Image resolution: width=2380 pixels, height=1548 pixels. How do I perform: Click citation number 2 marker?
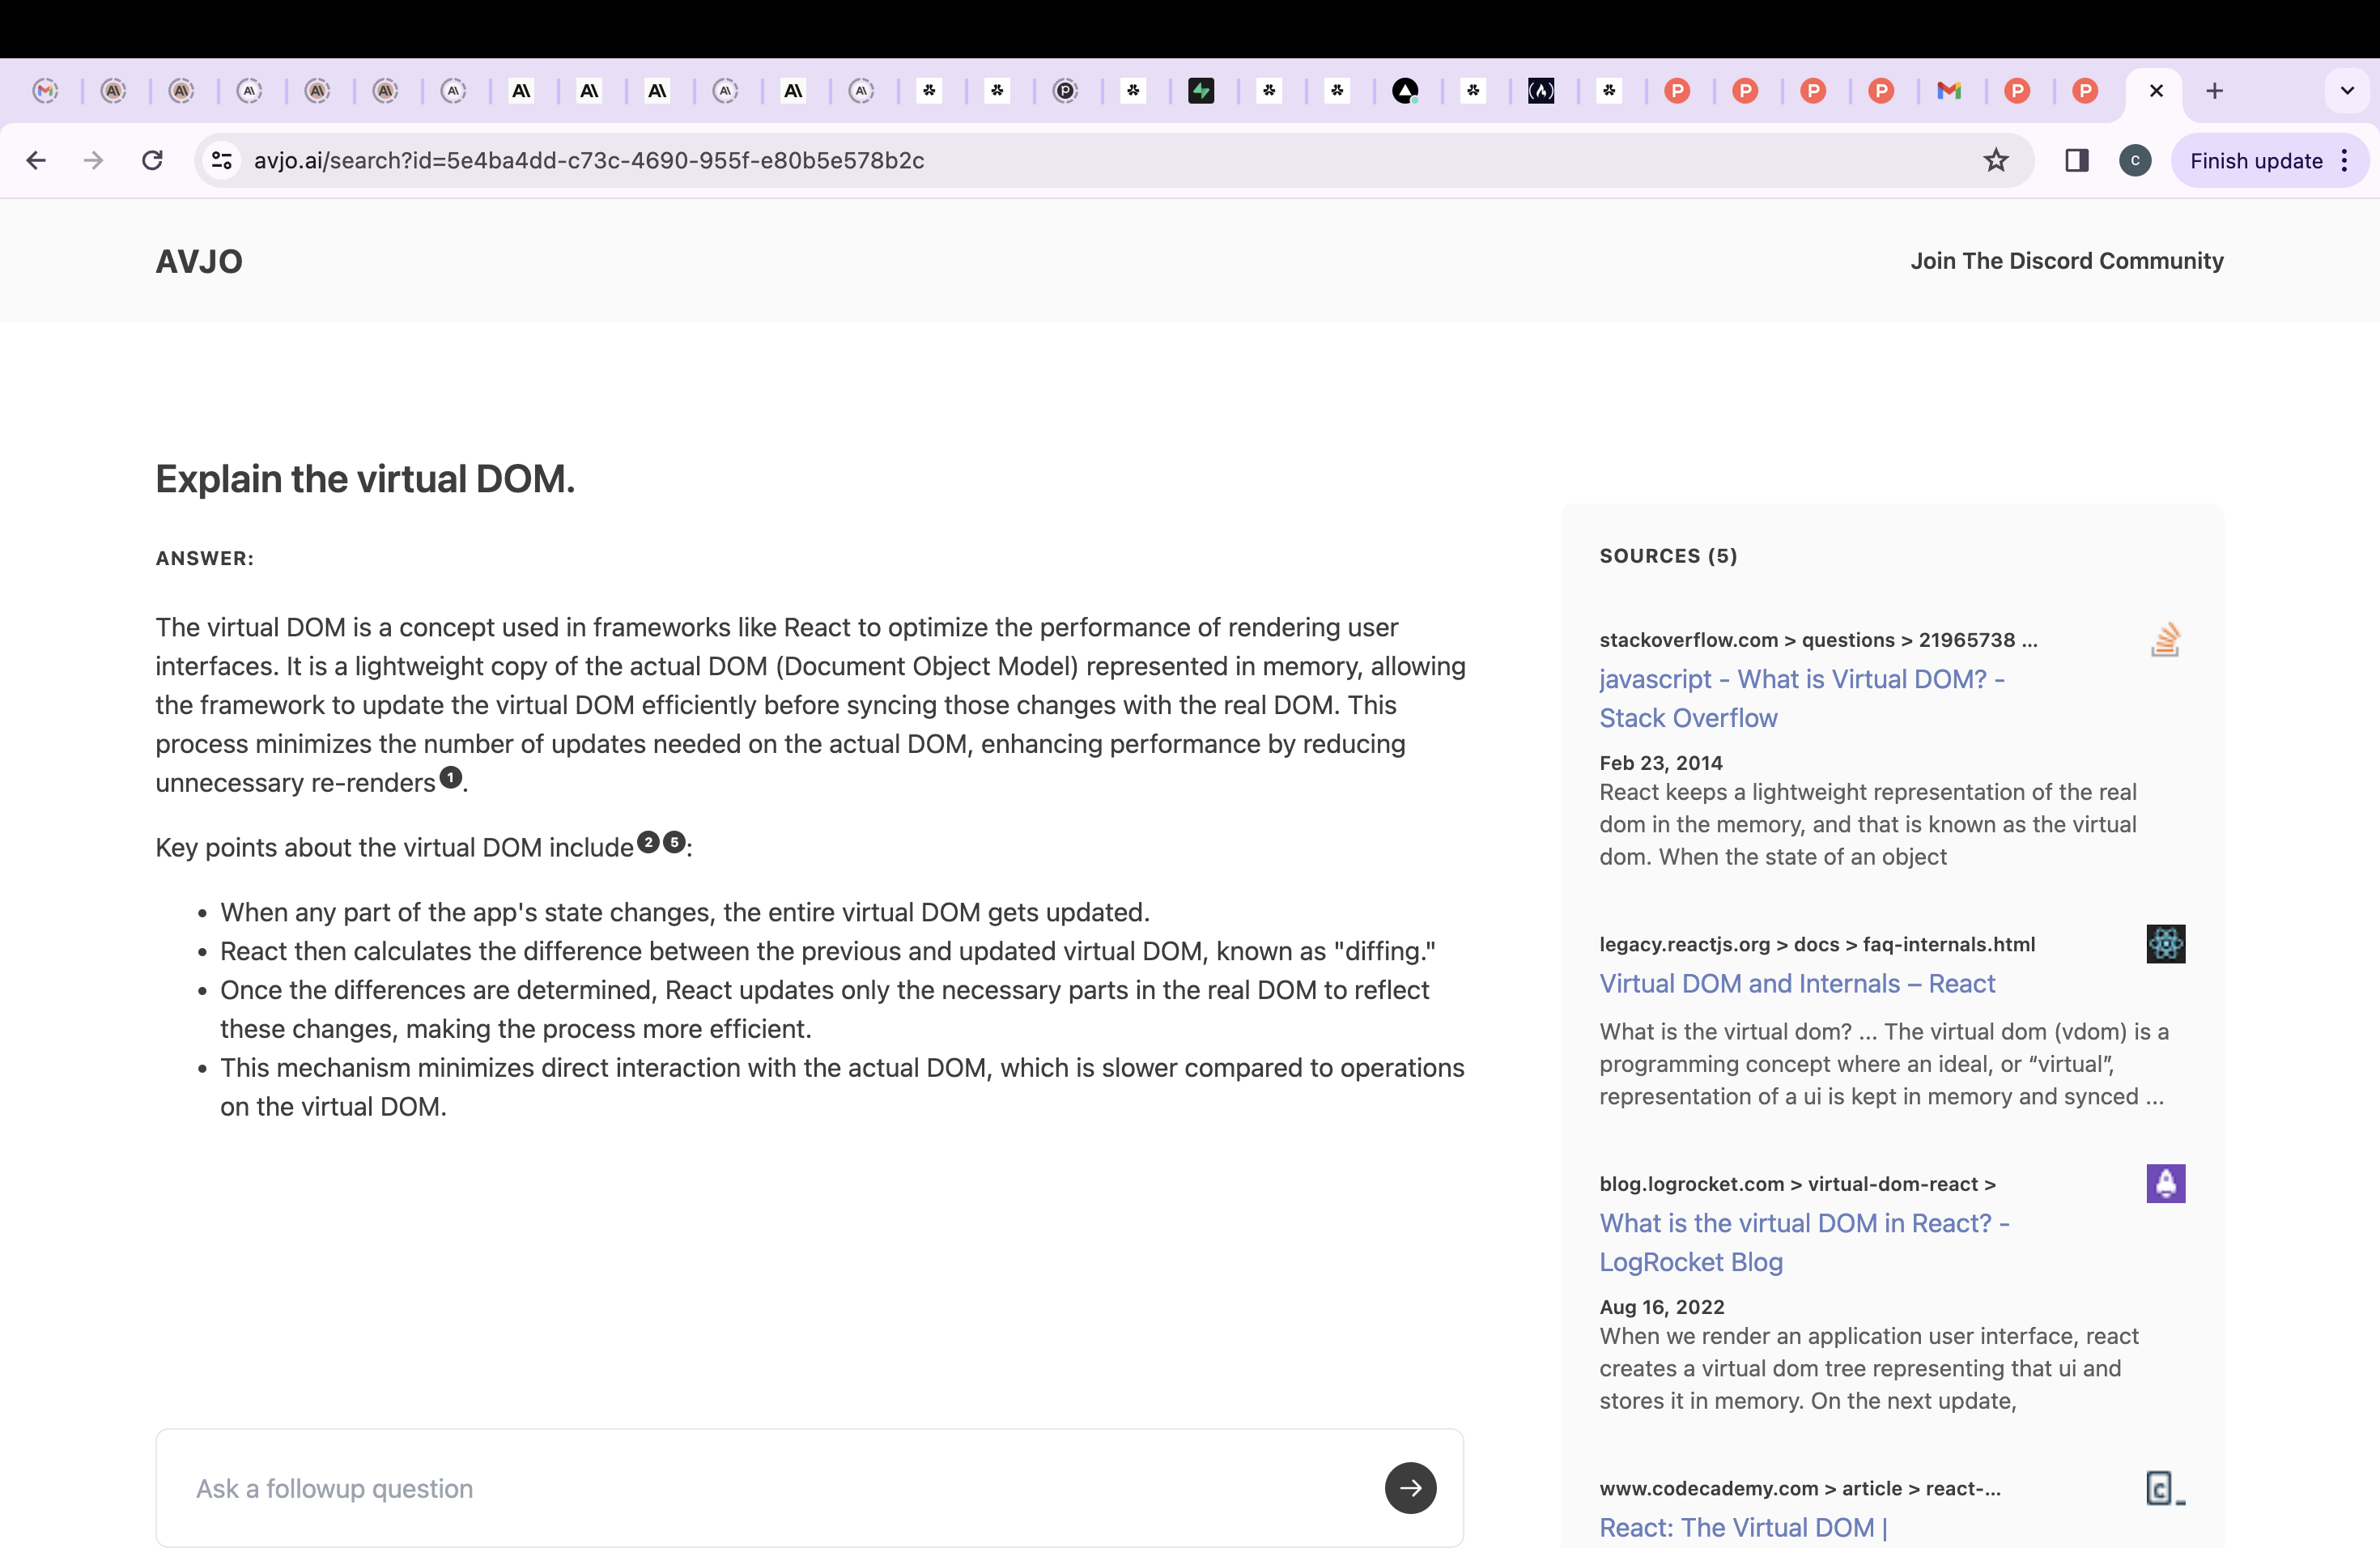[x=648, y=842]
